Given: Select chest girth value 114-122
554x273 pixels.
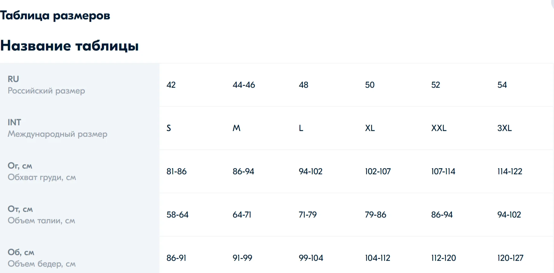Looking at the screenshot, I should click(x=510, y=171).
